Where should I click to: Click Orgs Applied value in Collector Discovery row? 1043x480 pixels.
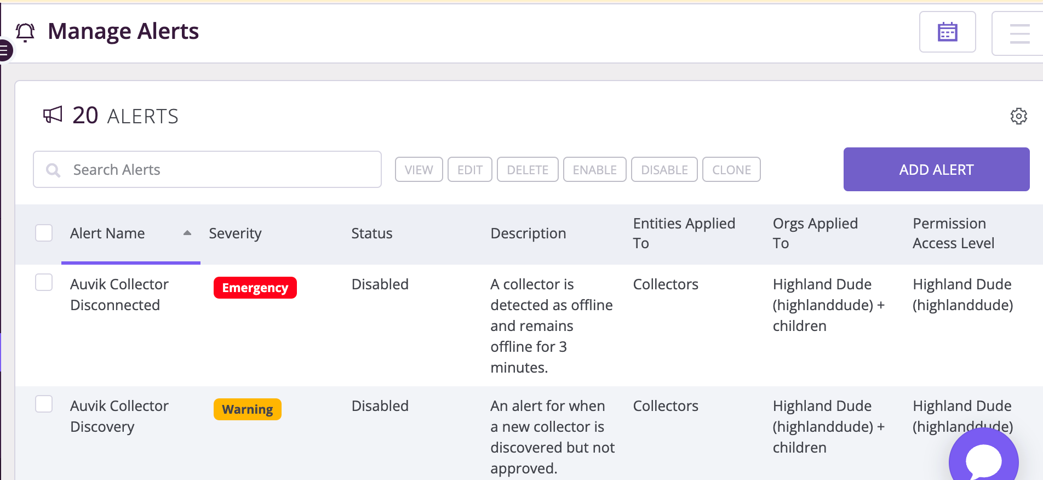pos(829,427)
